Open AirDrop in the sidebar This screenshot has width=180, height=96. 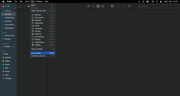pos(8,11)
